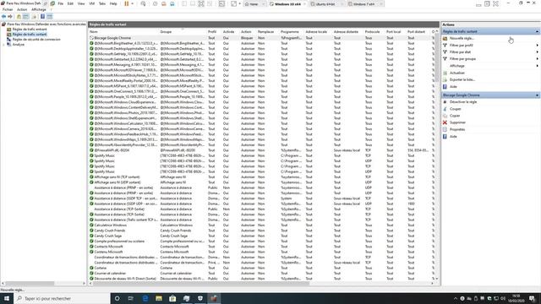Toggle the action pane toolbar icon
Screen dimensions: 541x304
click(x=50, y=17)
